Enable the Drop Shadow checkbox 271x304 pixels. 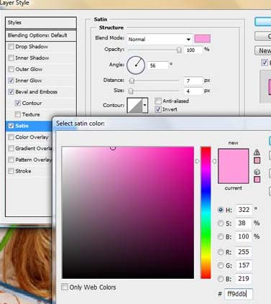pyautogui.click(x=11, y=47)
